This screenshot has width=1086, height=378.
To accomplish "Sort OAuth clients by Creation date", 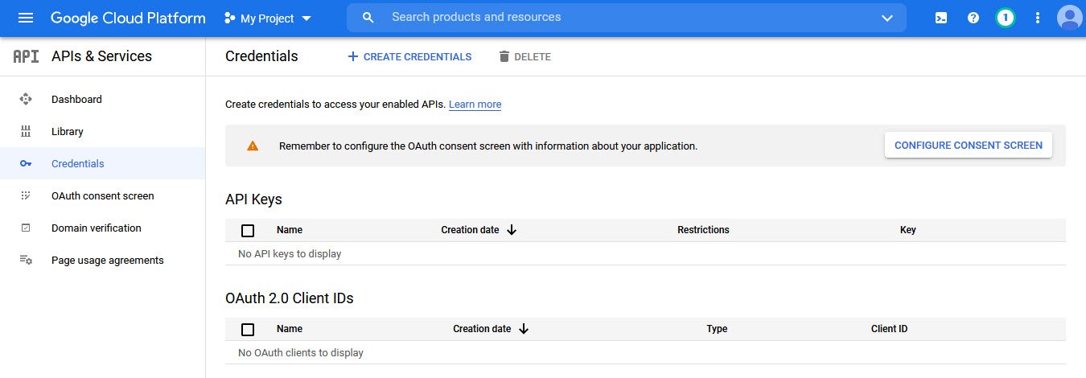I will (x=482, y=329).
